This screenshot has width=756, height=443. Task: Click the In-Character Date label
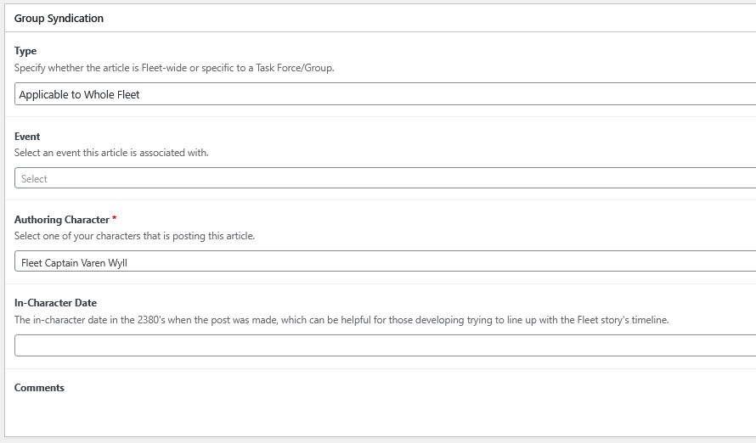tap(55, 303)
